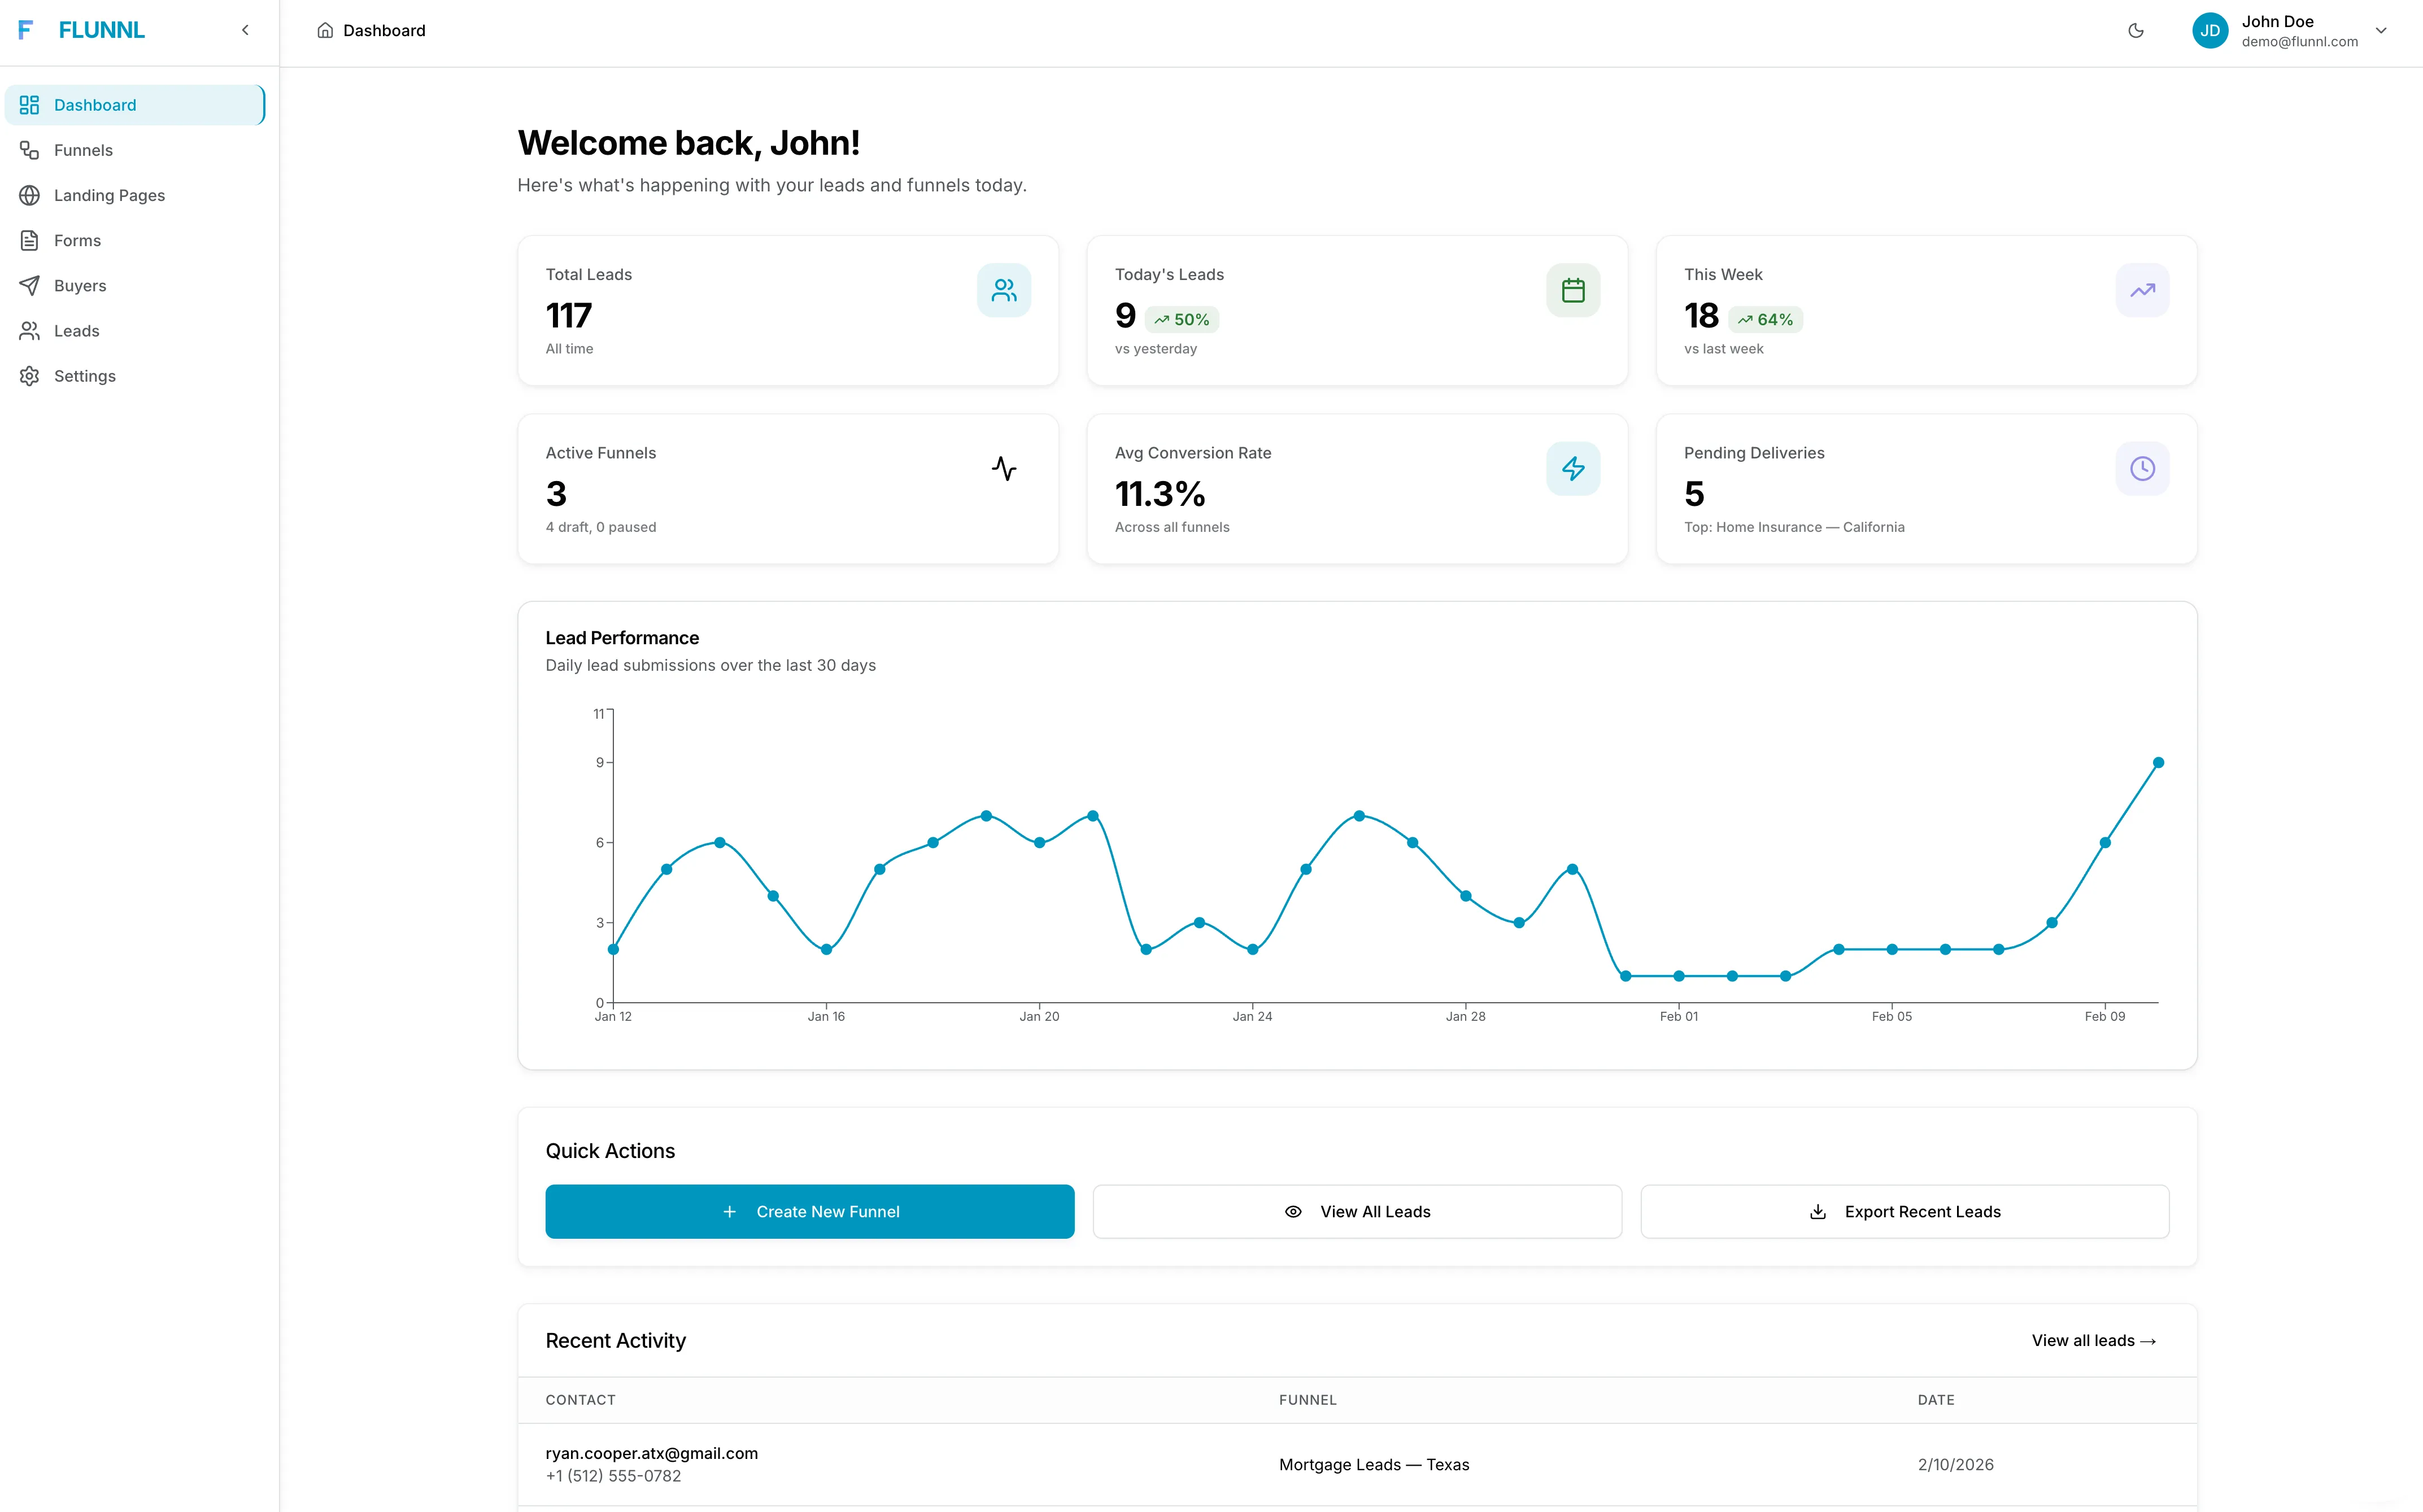2423x1512 pixels.
Task: Switch to the Dashboard sidebar item
Action: point(95,104)
